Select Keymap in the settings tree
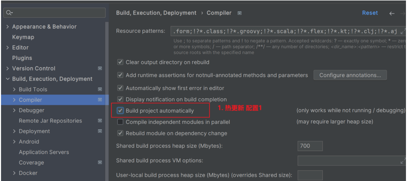Screen dimensions: 408x181 (x=23, y=37)
